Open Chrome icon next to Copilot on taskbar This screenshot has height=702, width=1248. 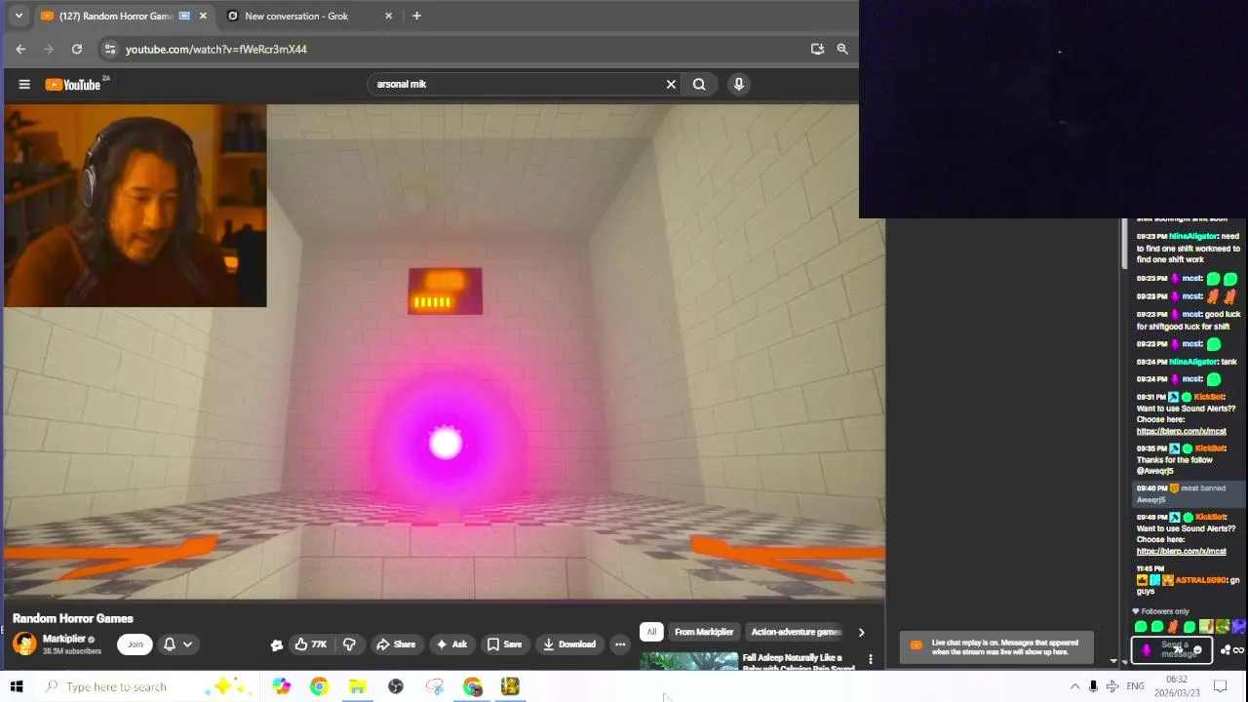tap(319, 686)
